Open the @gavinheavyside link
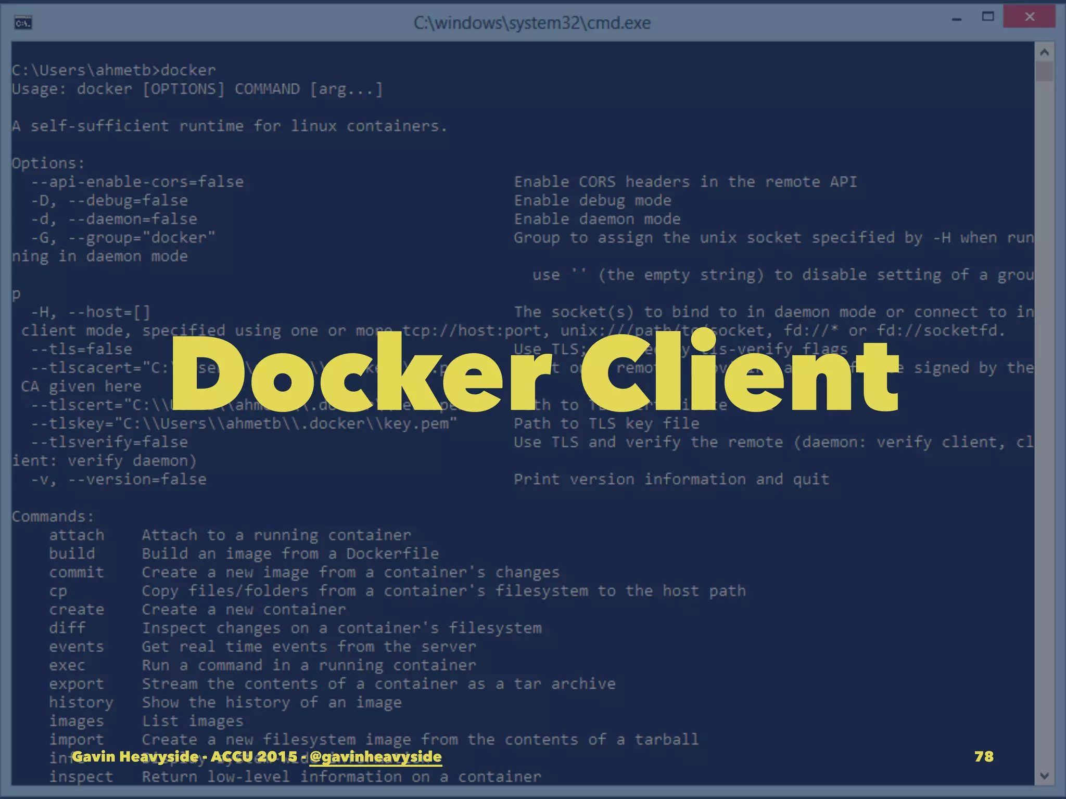The height and width of the screenshot is (799, 1066). [x=375, y=756]
